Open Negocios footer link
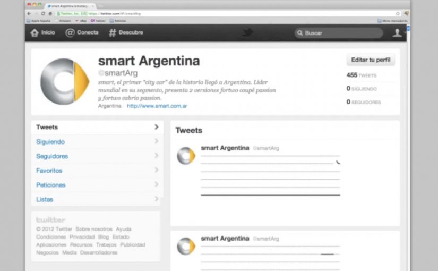The width and height of the screenshot is (438, 271). coord(47,252)
